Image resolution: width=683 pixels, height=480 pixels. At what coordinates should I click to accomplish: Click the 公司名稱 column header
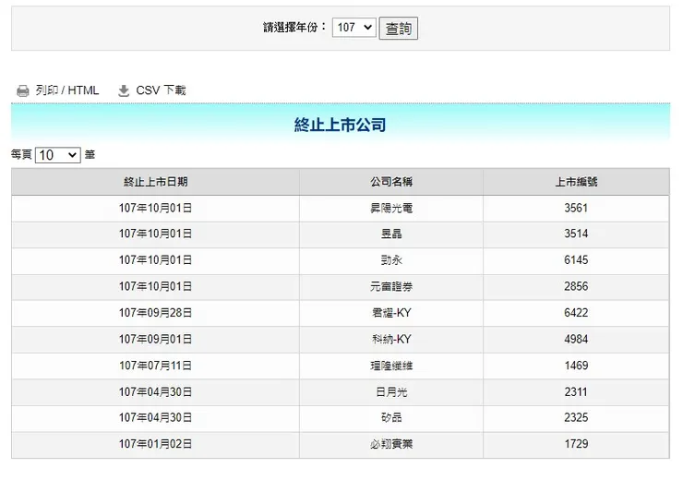coord(391,182)
